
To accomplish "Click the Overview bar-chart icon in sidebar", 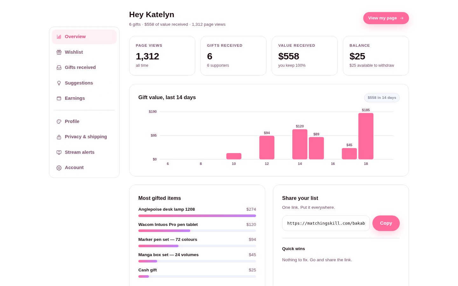I will pos(59,37).
